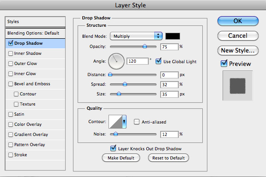The width and height of the screenshot is (266, 177).
Task: Expand the Contour dropdown arrow
Action: (124, 122)
